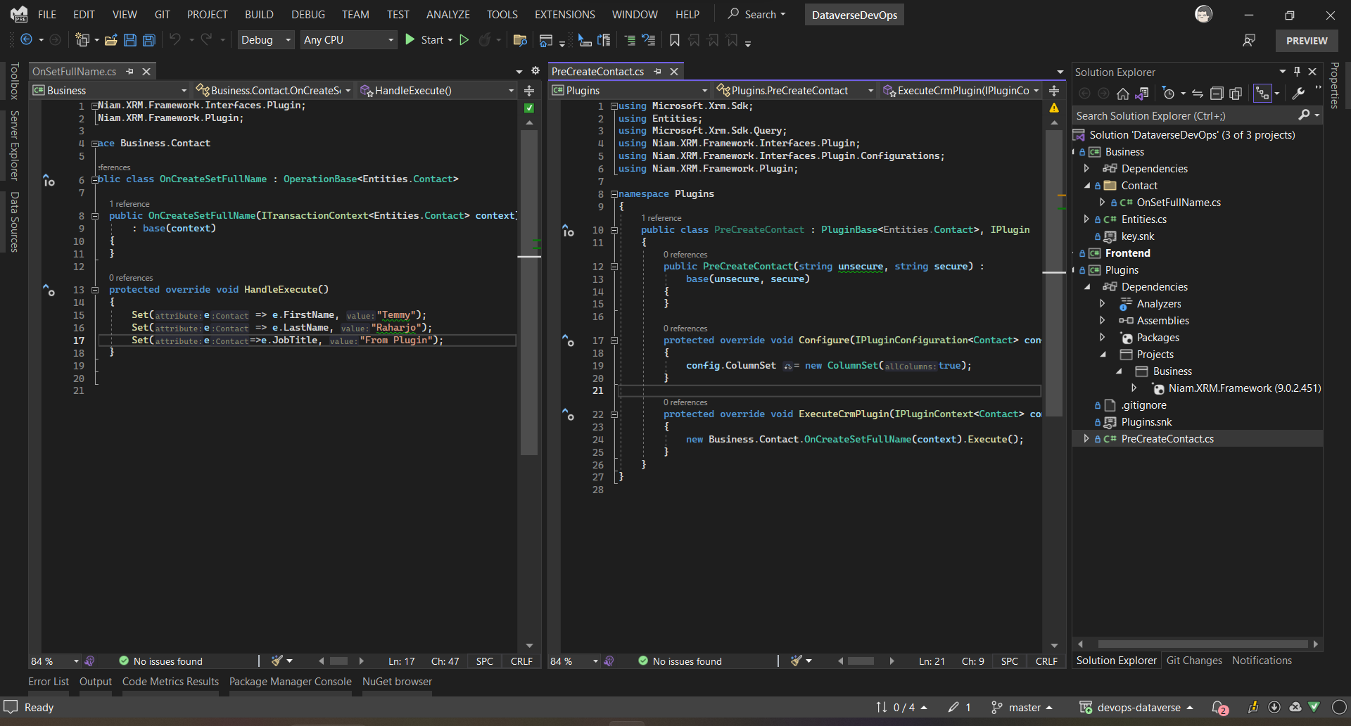Click the Collapse All icon in Solution Explorer
Screen dimensions: 1351x726
(x=1217, y=94)
